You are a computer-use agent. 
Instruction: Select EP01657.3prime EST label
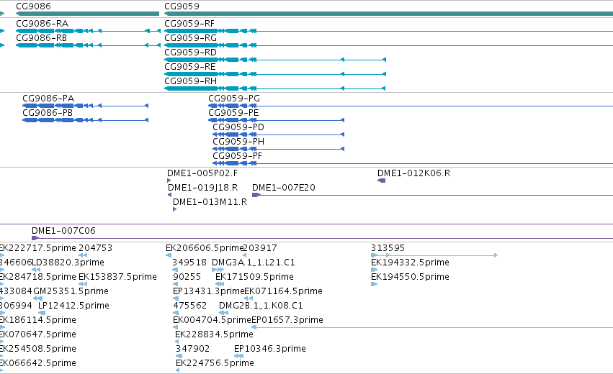pos(287,320)
